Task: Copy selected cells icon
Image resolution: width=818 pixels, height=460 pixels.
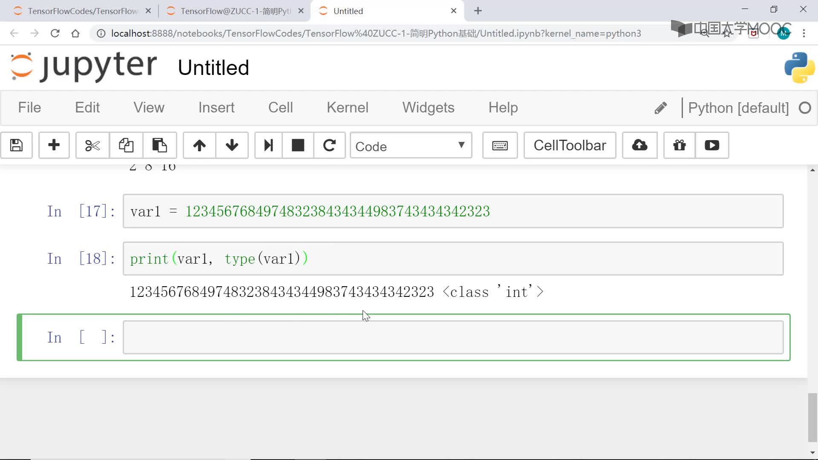Action: pyautogui.click(x=126, y=145)
